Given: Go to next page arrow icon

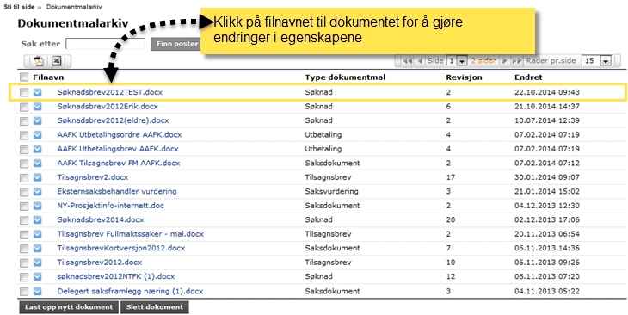Looking at the screenshot, I should 505,61.
